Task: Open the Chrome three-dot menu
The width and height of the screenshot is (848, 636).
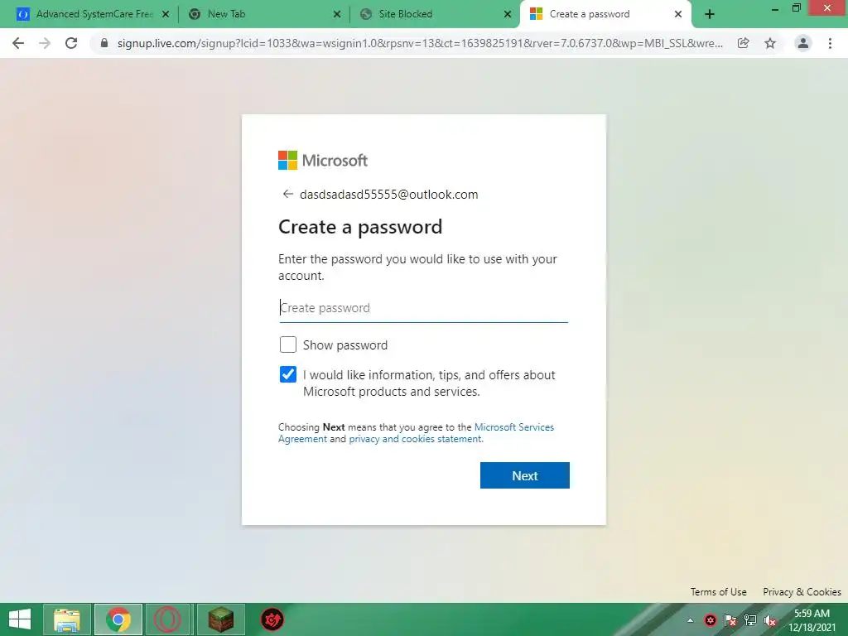Action: click(x=830, y=43)
